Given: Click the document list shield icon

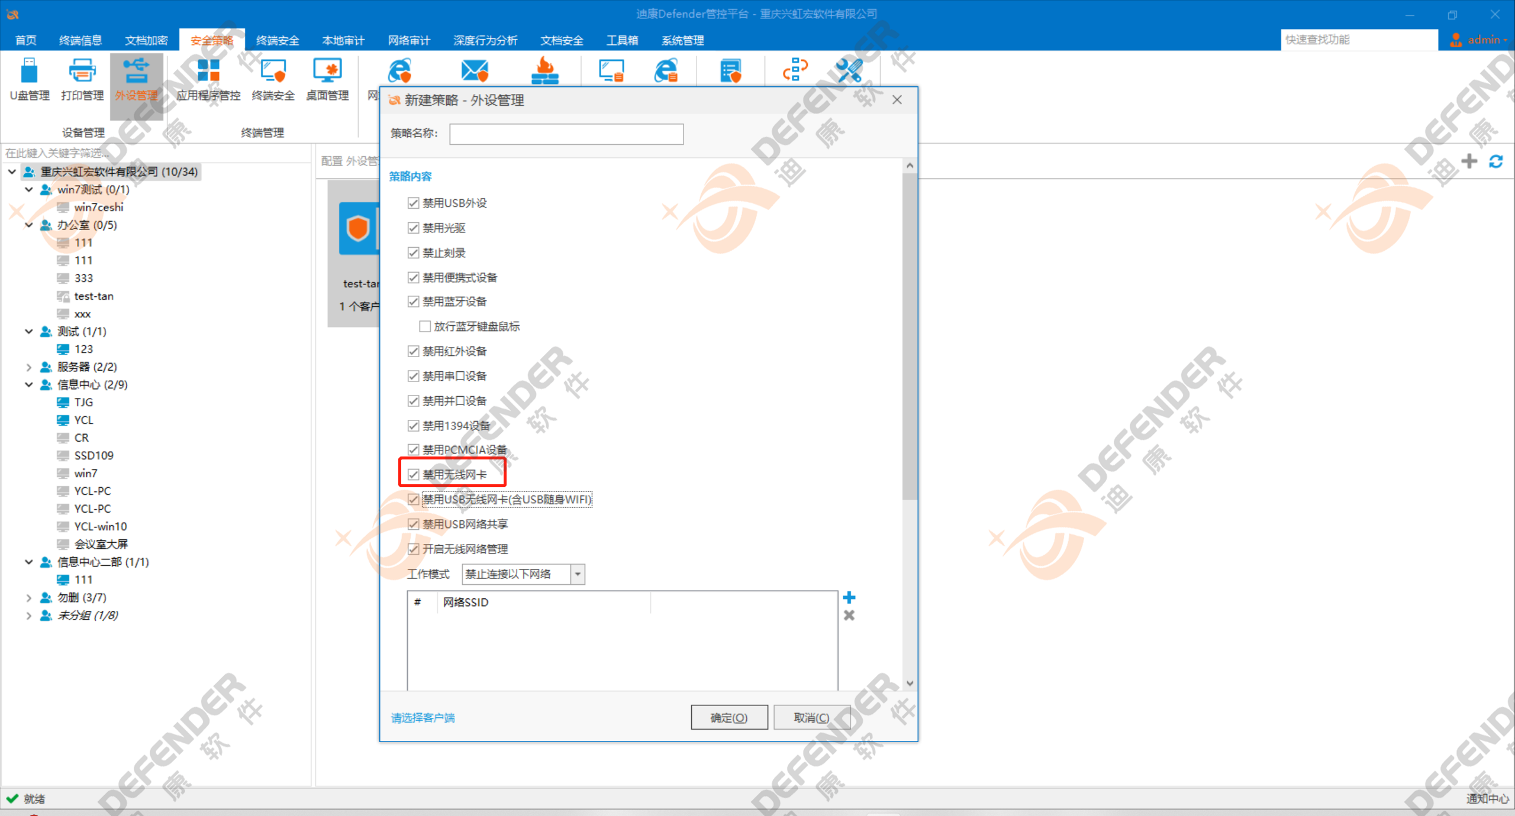Looking at the screenshot, I should 731,71.
